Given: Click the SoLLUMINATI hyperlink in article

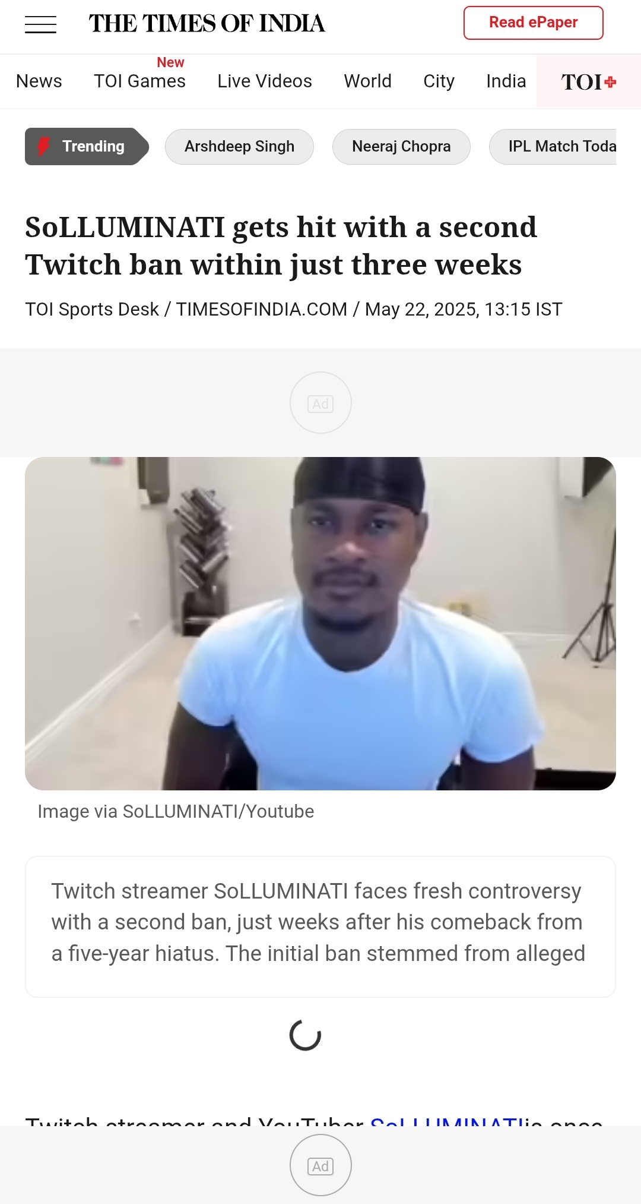Looking at the screenshot, I should pyautogui.click(x=446, y=1120).
